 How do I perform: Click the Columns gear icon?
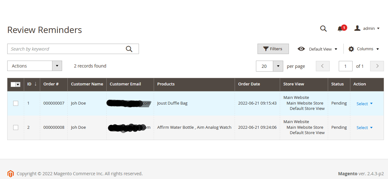point(351,49)
